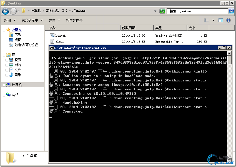Select 桌面 in favorites
This screenshot has width=236, height=167.
tap(18, 40)
